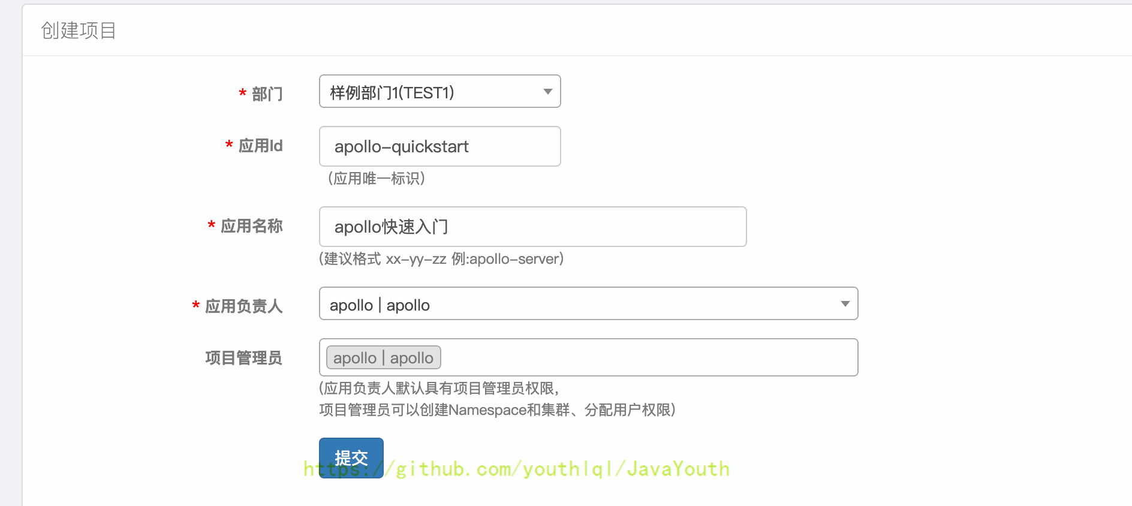Click the 创建项目 panel heading
Image resolution: width=1132 pixels, height=506 pixels.
point(79,30)
